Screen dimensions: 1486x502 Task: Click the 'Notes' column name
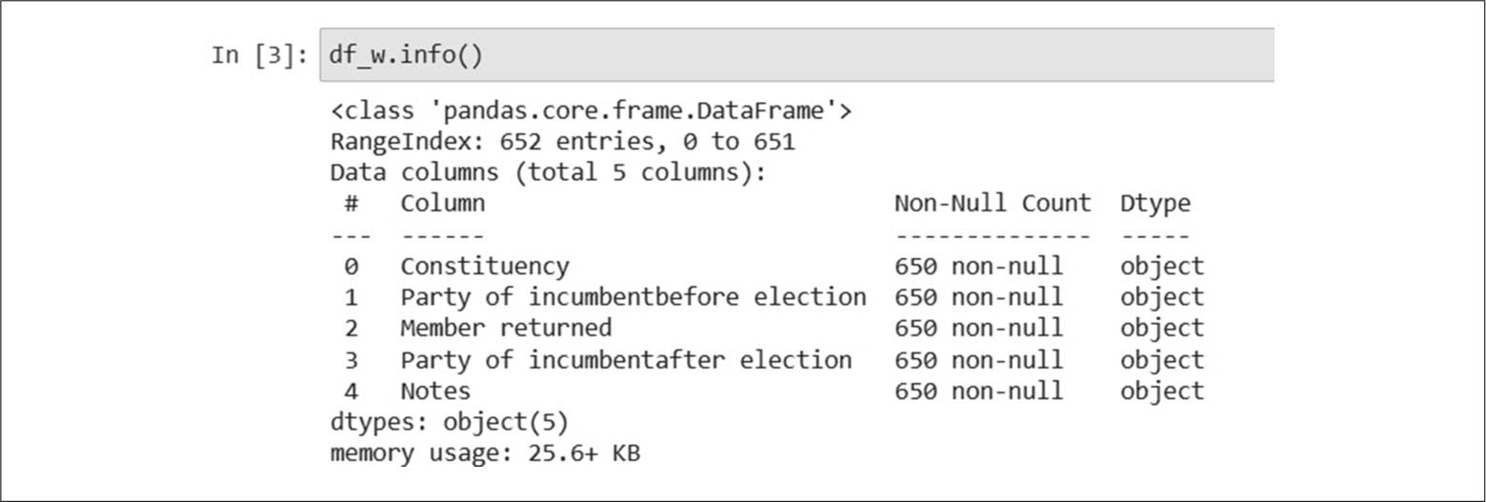435,392
